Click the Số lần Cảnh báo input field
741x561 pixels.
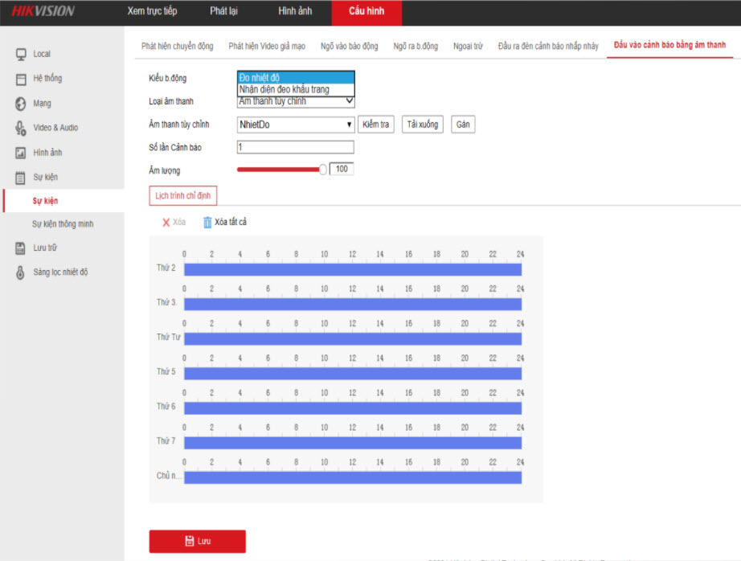pos(295,147)
